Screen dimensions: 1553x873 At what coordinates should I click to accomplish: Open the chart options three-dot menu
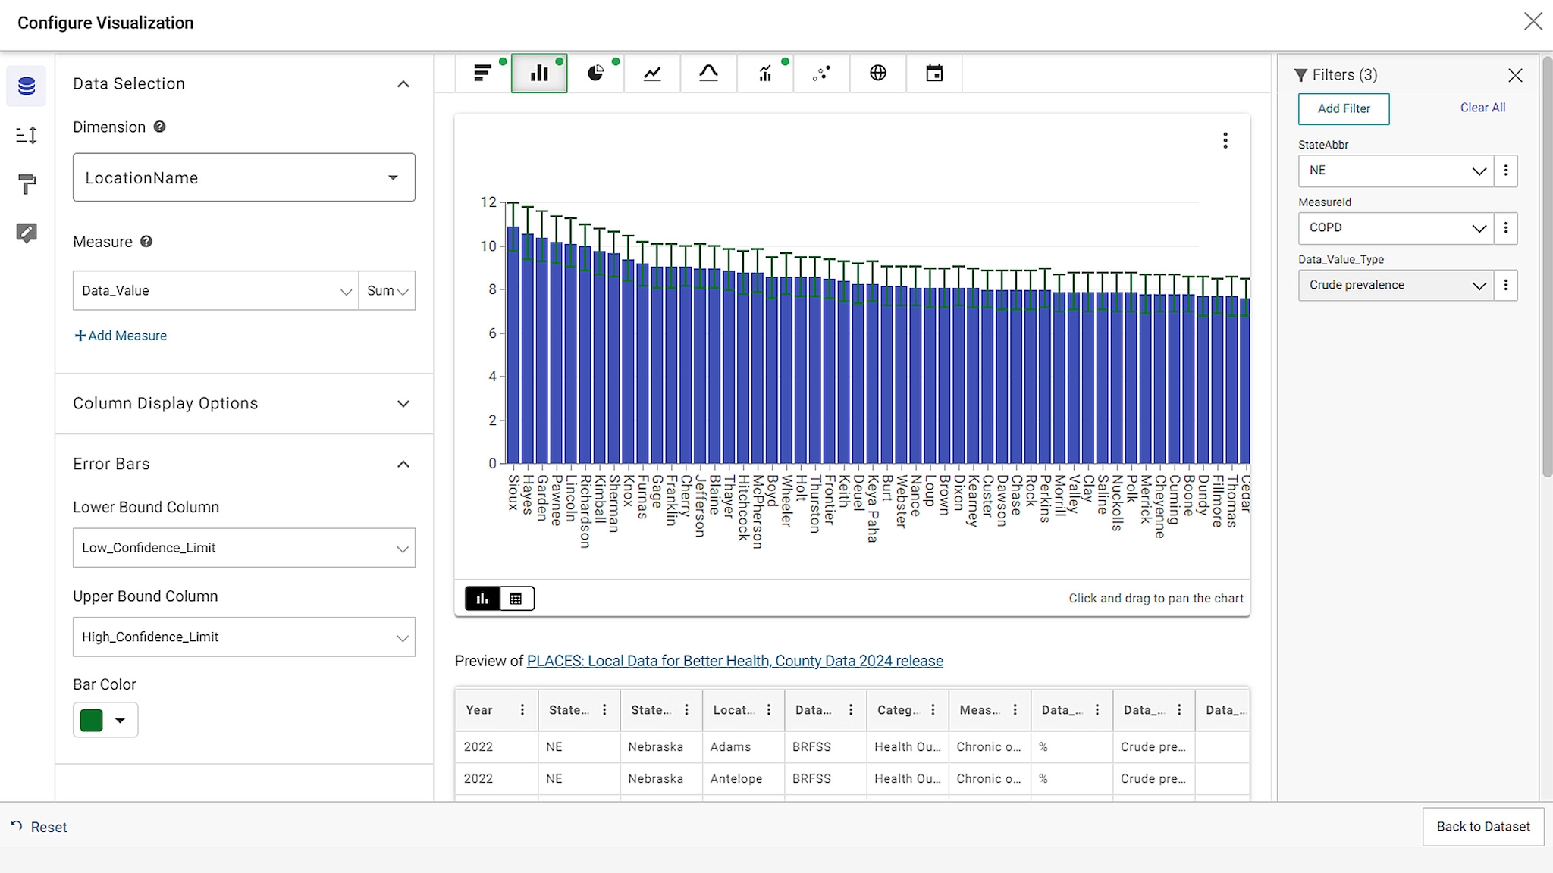[x=1225, y=140]
